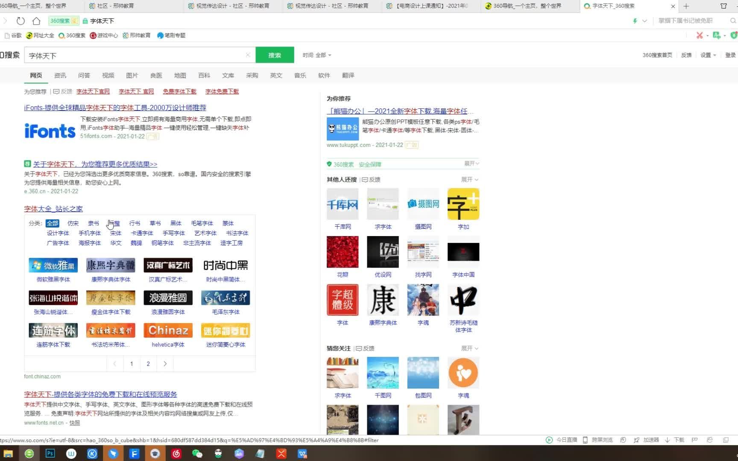The width and height of the screenshot is (738, 461).
Task: Open the 设置 settings dropdown
Action: point(708,55)
